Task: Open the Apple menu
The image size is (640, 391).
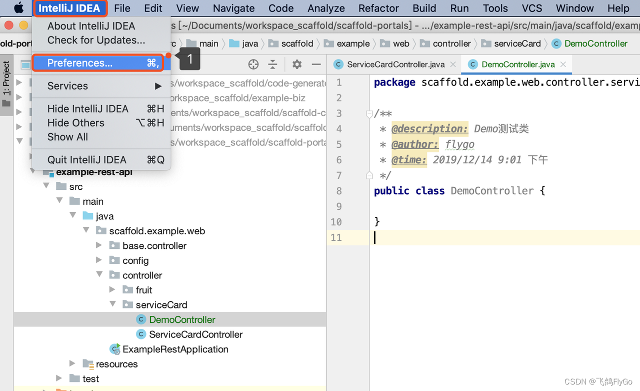Action: [x=18, y=8]
